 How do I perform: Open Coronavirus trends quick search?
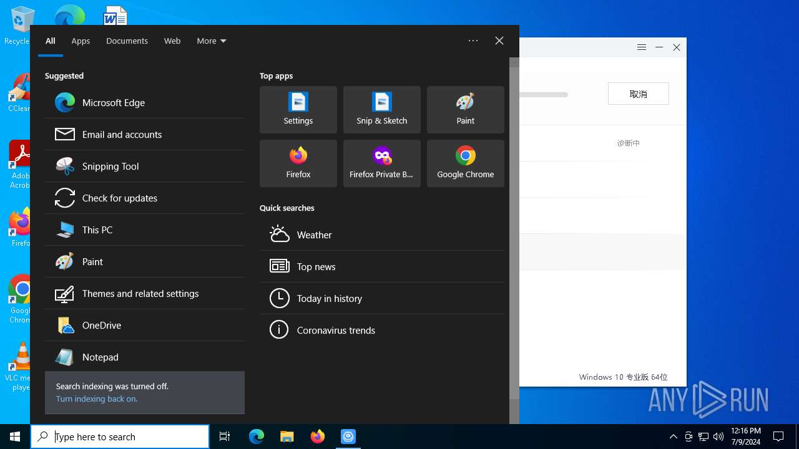(x=382, y=331)
